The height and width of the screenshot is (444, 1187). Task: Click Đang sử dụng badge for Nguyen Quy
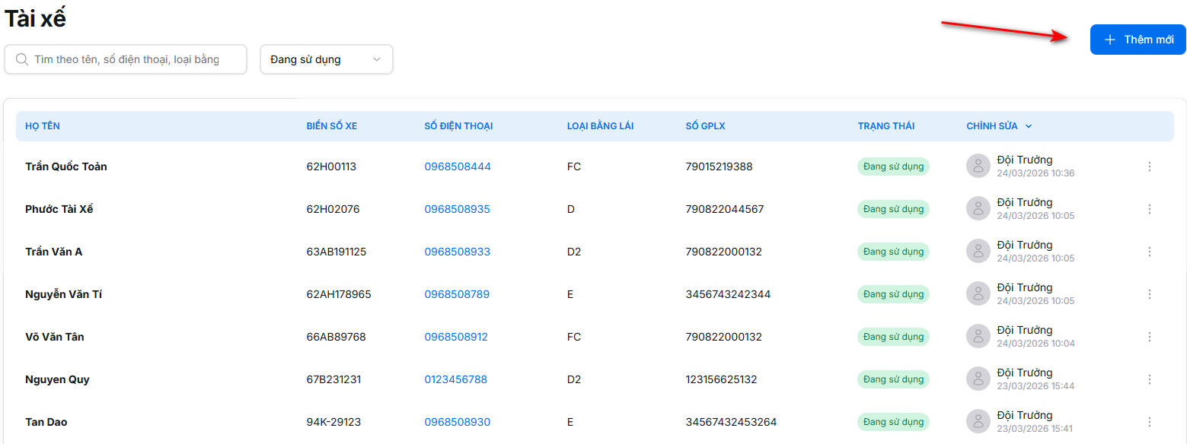(893, 379)
